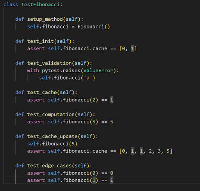Click the closing bracket after 5 in list

[x=171, y=151]
